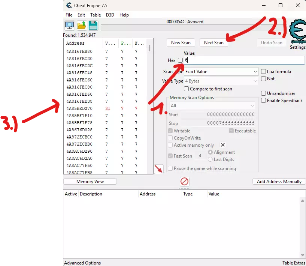Click the Stop address field
The width and height of the screenshot is (306, 266).
[x=218, y=123]
